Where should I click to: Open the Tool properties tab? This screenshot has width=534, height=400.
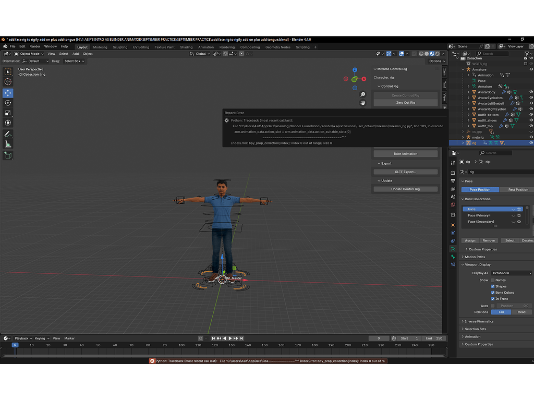click(x=453, y=163)
